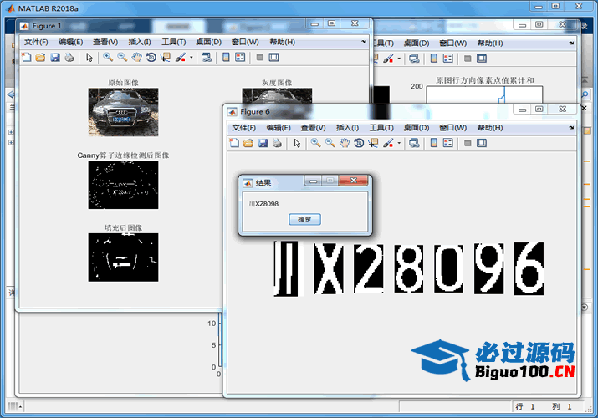Viewport: 598px width, 418px height.
Task: Open 插入(I) menu in Figure 1
Action: point(140,42)
